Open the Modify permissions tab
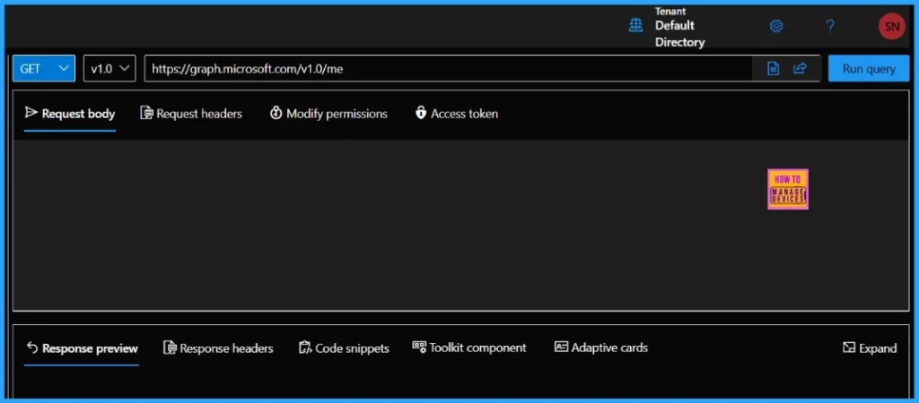 pos(328,114)
